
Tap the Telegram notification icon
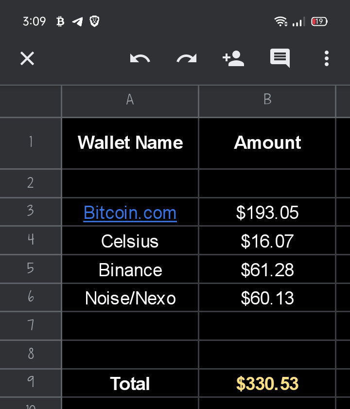point(77,21)
